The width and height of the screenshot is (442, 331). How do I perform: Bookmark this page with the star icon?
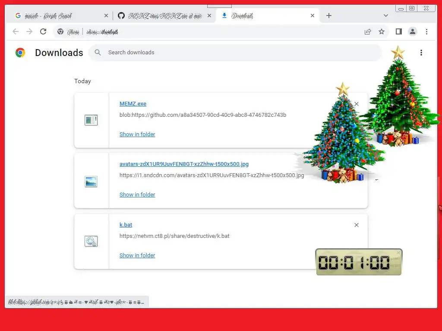(x=382, y=31)
